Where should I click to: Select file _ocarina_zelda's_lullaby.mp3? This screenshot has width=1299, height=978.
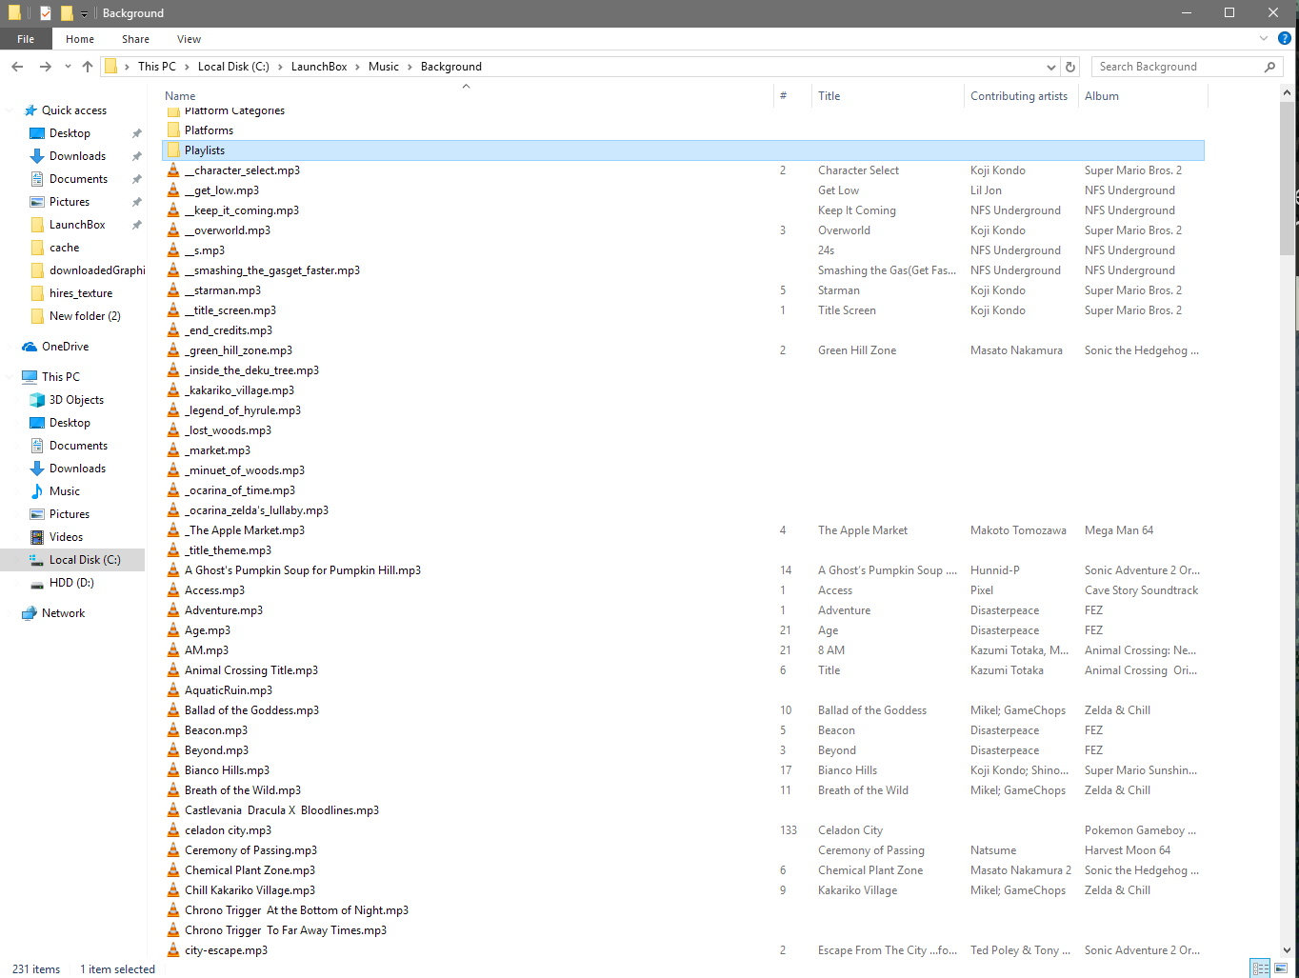click(x=256, y=510)
